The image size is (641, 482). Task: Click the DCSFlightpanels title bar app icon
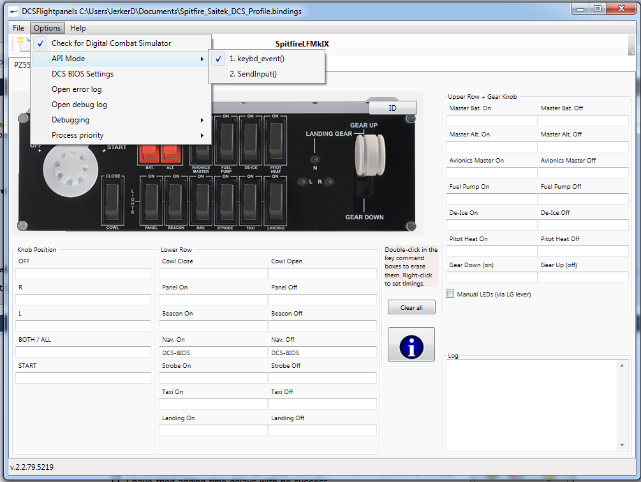pos(14,11)
